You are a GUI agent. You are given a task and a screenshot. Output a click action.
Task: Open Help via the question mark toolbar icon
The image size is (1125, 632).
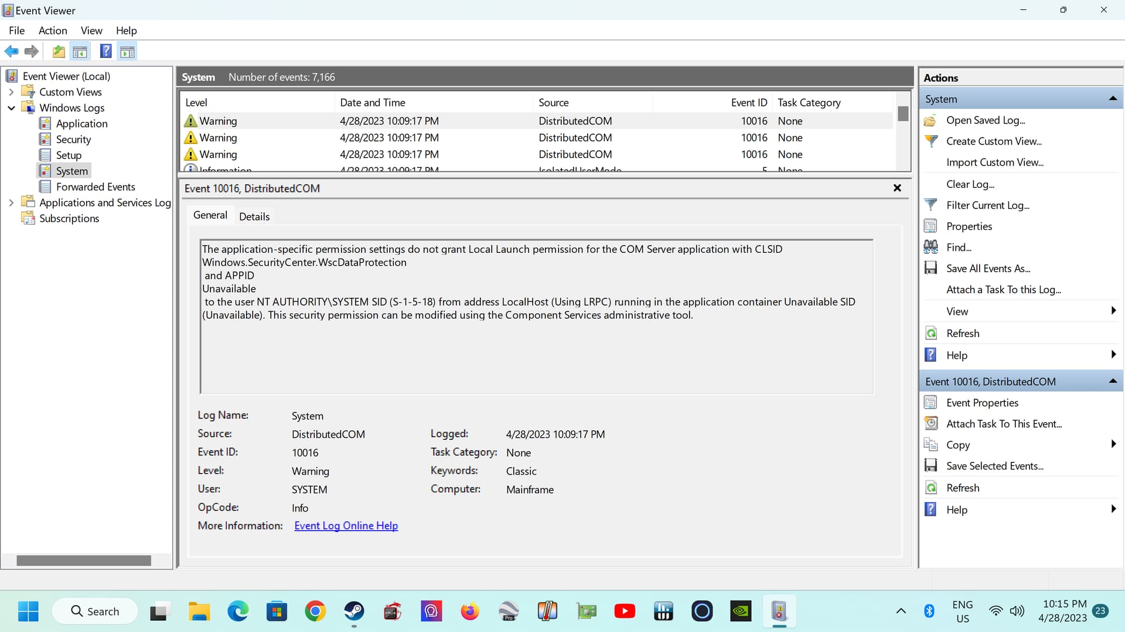pos(105,51)
